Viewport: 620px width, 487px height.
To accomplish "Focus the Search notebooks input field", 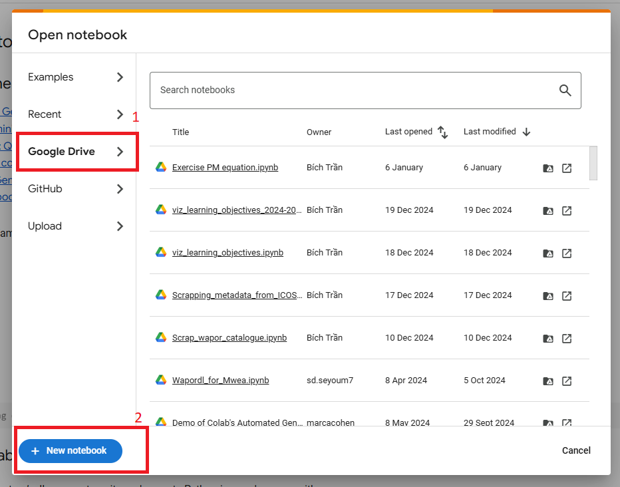I will [353, 90].
